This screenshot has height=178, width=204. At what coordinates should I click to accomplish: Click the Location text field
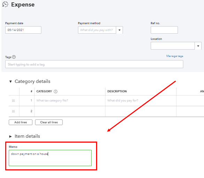click(x=173, y=46)
